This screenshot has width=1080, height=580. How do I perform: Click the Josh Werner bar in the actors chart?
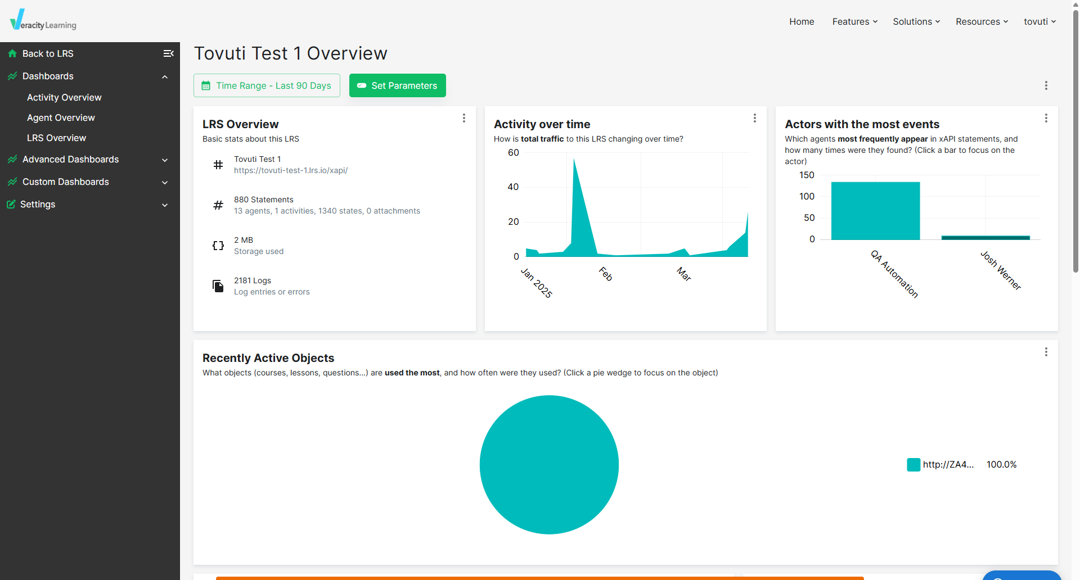pos(985,238)
